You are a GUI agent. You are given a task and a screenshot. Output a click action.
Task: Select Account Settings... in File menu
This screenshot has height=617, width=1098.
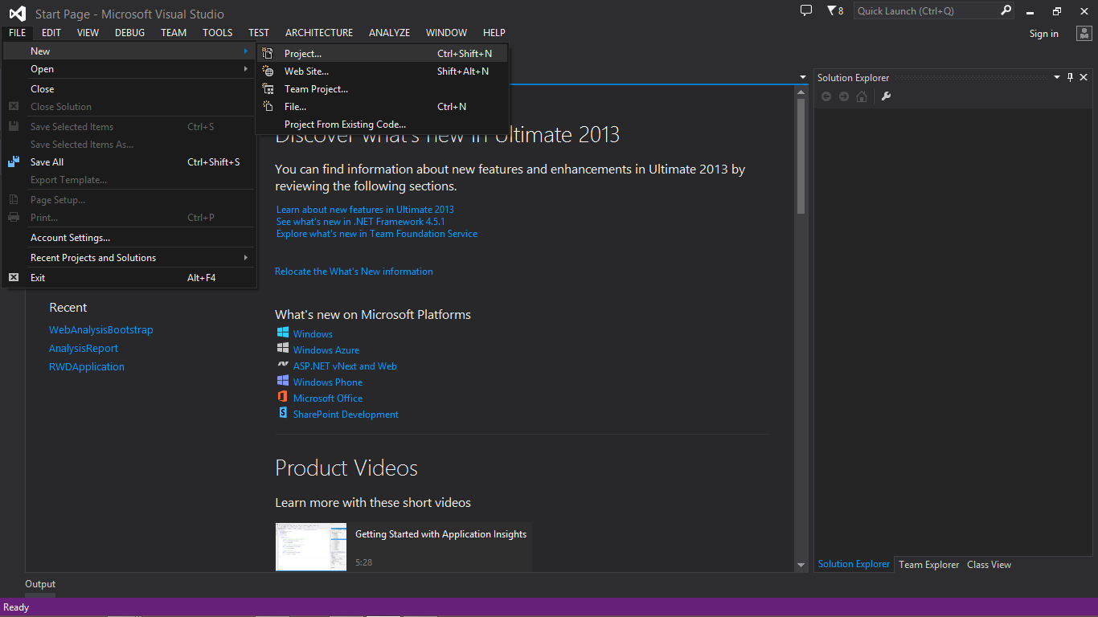[x=70, y=238]
